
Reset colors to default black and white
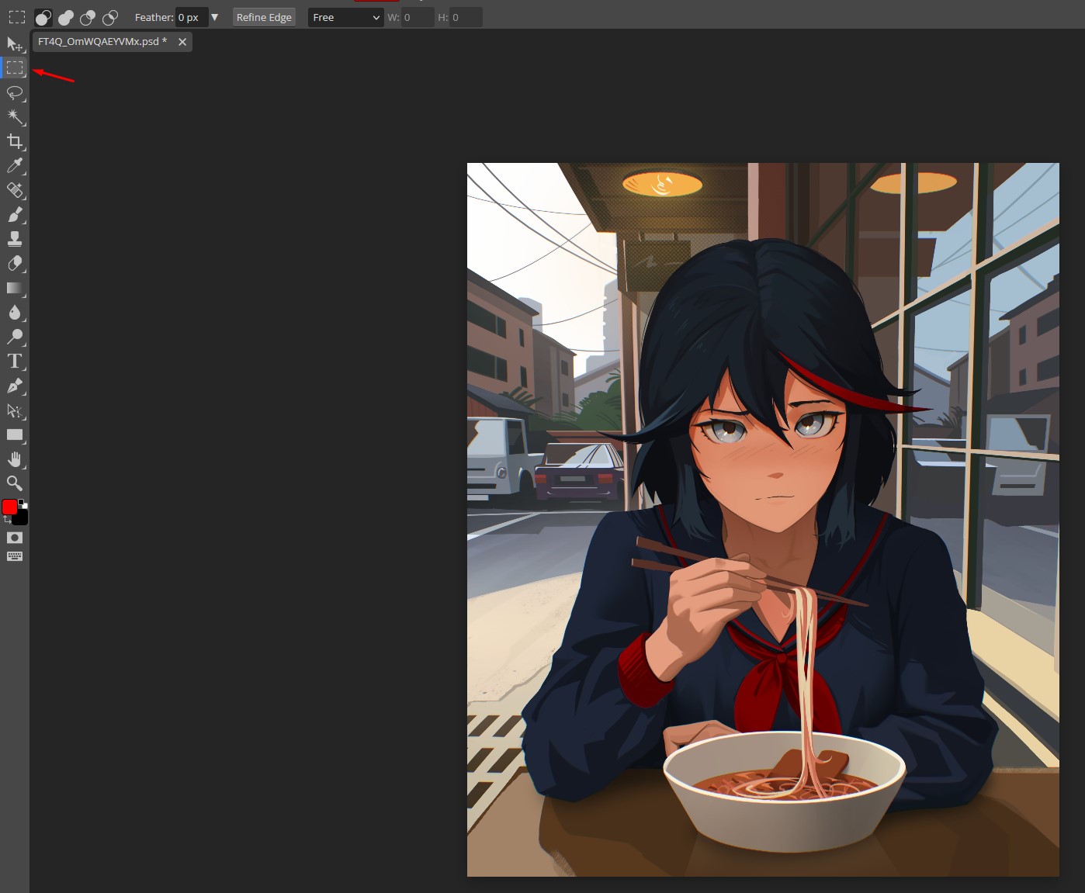pyautogui.click(x=23, y=504)
